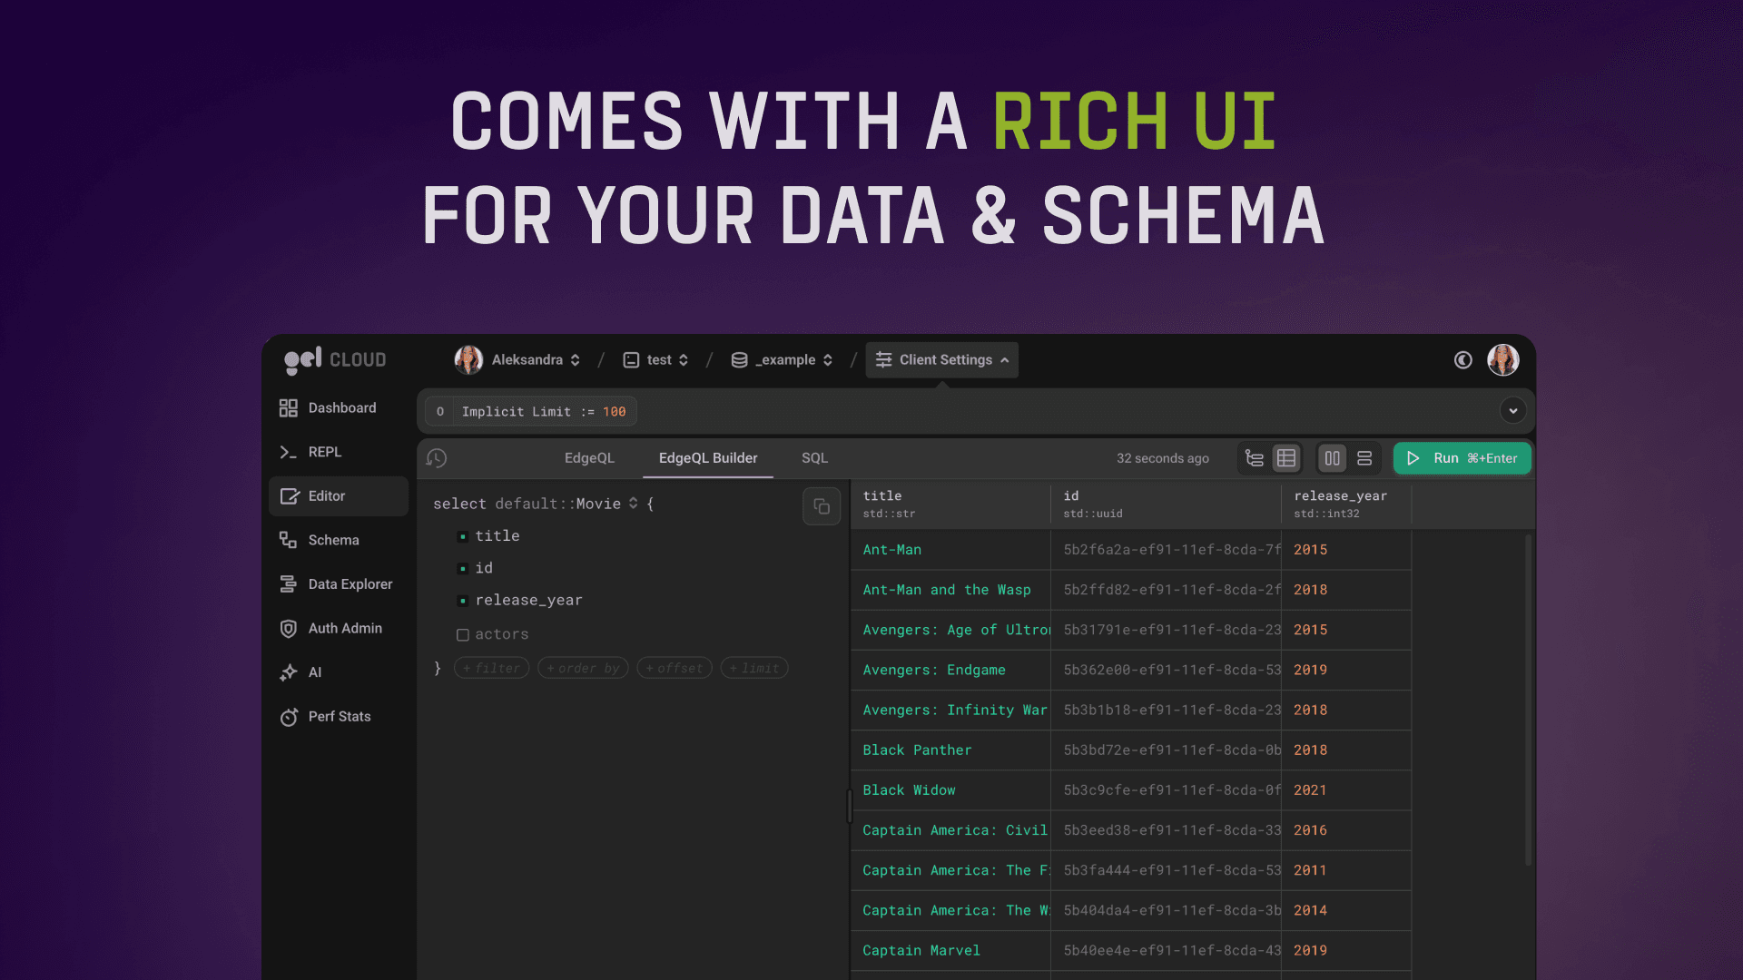Switch results to table view icon
This screenshot has height=980, width=1743.
coord(1286,458)
